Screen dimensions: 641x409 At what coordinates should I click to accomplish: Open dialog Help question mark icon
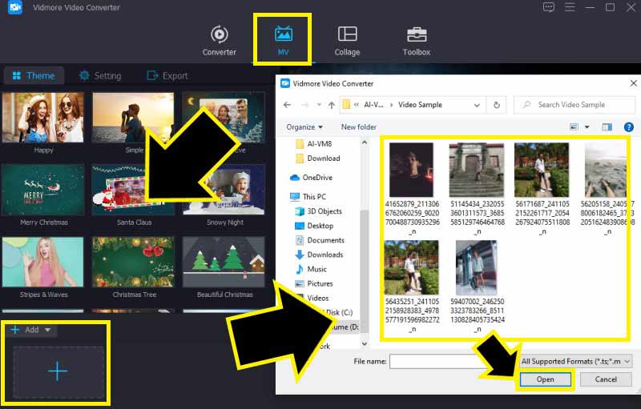click(x=628, y=126)
